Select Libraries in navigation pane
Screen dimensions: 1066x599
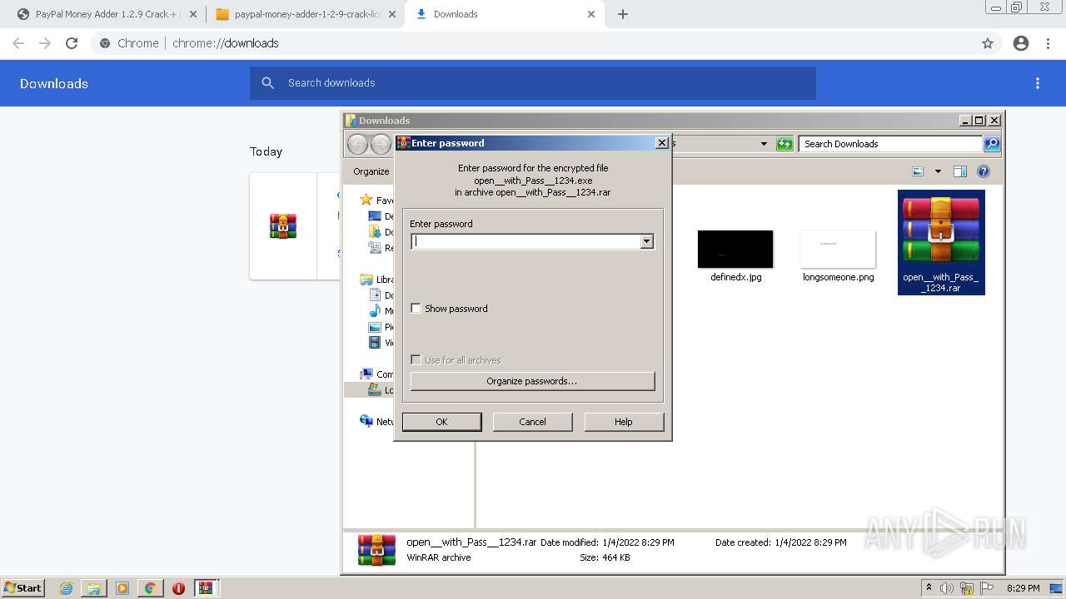(x=366, y=280)
